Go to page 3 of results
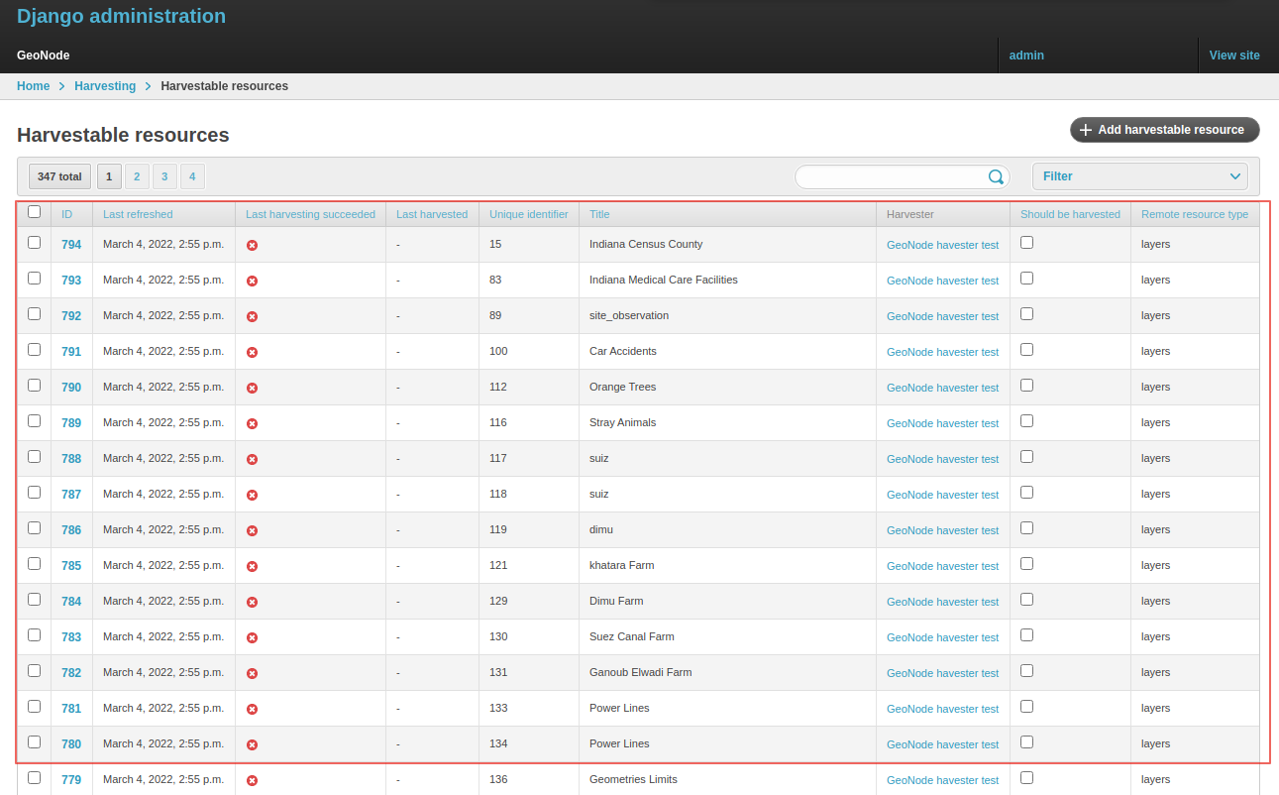1279x795 pixels. pyautogui.click(x=164, y=176)
